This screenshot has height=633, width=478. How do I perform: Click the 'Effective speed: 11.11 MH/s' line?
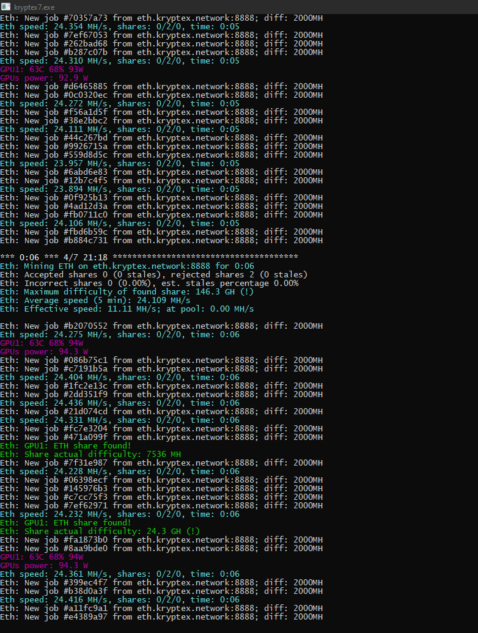127,309
